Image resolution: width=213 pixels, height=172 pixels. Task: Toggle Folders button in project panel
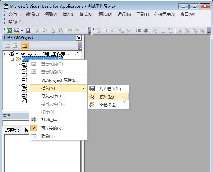tap(25, 46)
